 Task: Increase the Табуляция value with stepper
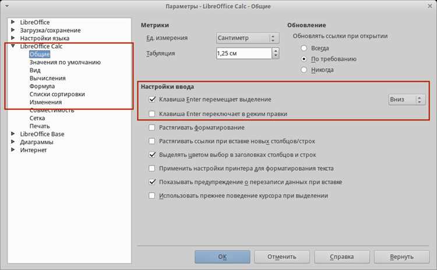276,51
